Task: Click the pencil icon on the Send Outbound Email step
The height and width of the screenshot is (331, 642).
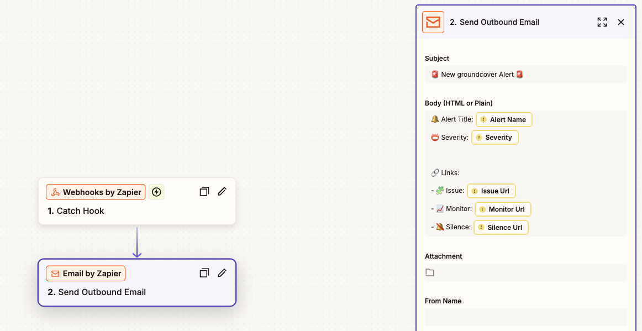Action: point(222,273)
